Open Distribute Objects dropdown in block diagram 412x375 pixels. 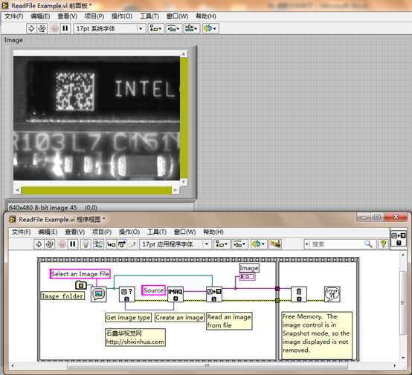coord(239,244)
